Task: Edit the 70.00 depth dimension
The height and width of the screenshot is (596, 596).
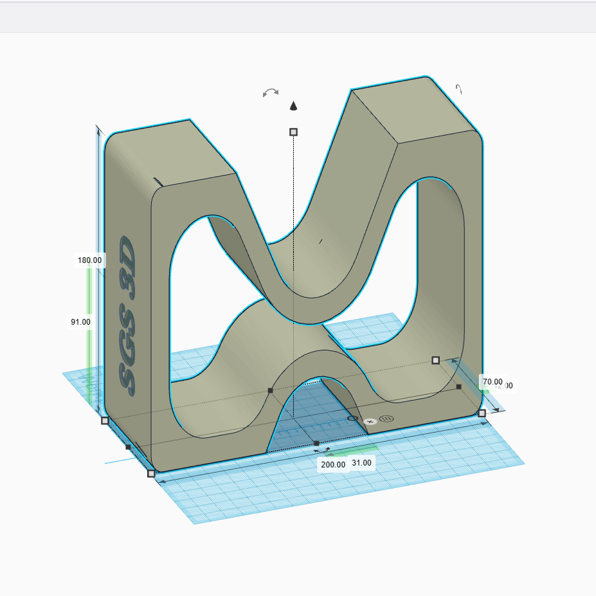Action: click(492, 381)
